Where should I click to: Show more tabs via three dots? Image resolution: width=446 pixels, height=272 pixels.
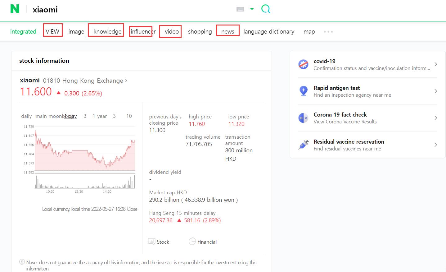click(x=328, y=32)
